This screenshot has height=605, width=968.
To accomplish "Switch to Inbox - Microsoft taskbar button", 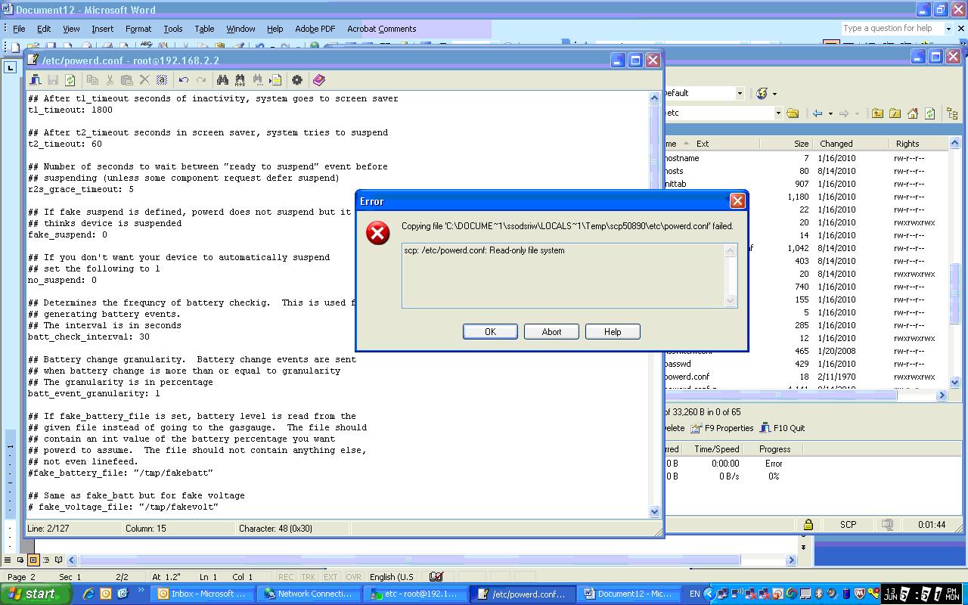I will 203,594.
